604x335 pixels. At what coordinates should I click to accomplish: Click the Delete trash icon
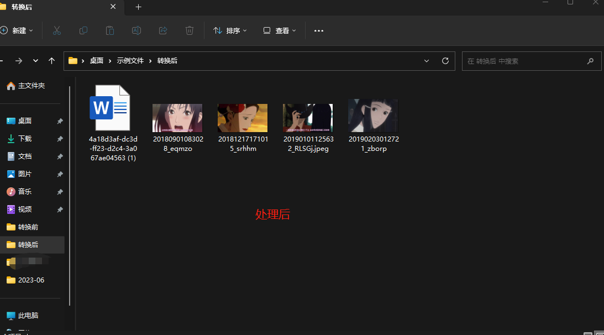(x=190, y=30)
